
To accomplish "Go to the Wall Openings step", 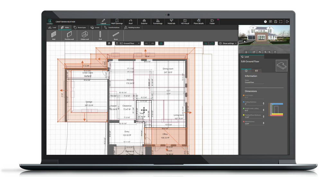I will [x=117, y=22].
